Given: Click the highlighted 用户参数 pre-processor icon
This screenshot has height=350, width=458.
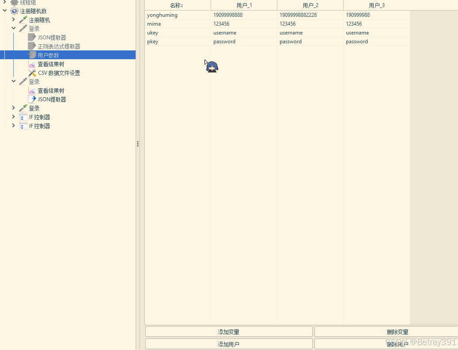Looking at the screenshot, I should (x=32, y=55).
